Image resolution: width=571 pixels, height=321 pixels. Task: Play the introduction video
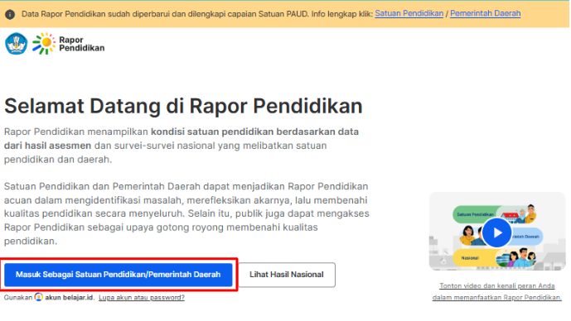(496, 232)
